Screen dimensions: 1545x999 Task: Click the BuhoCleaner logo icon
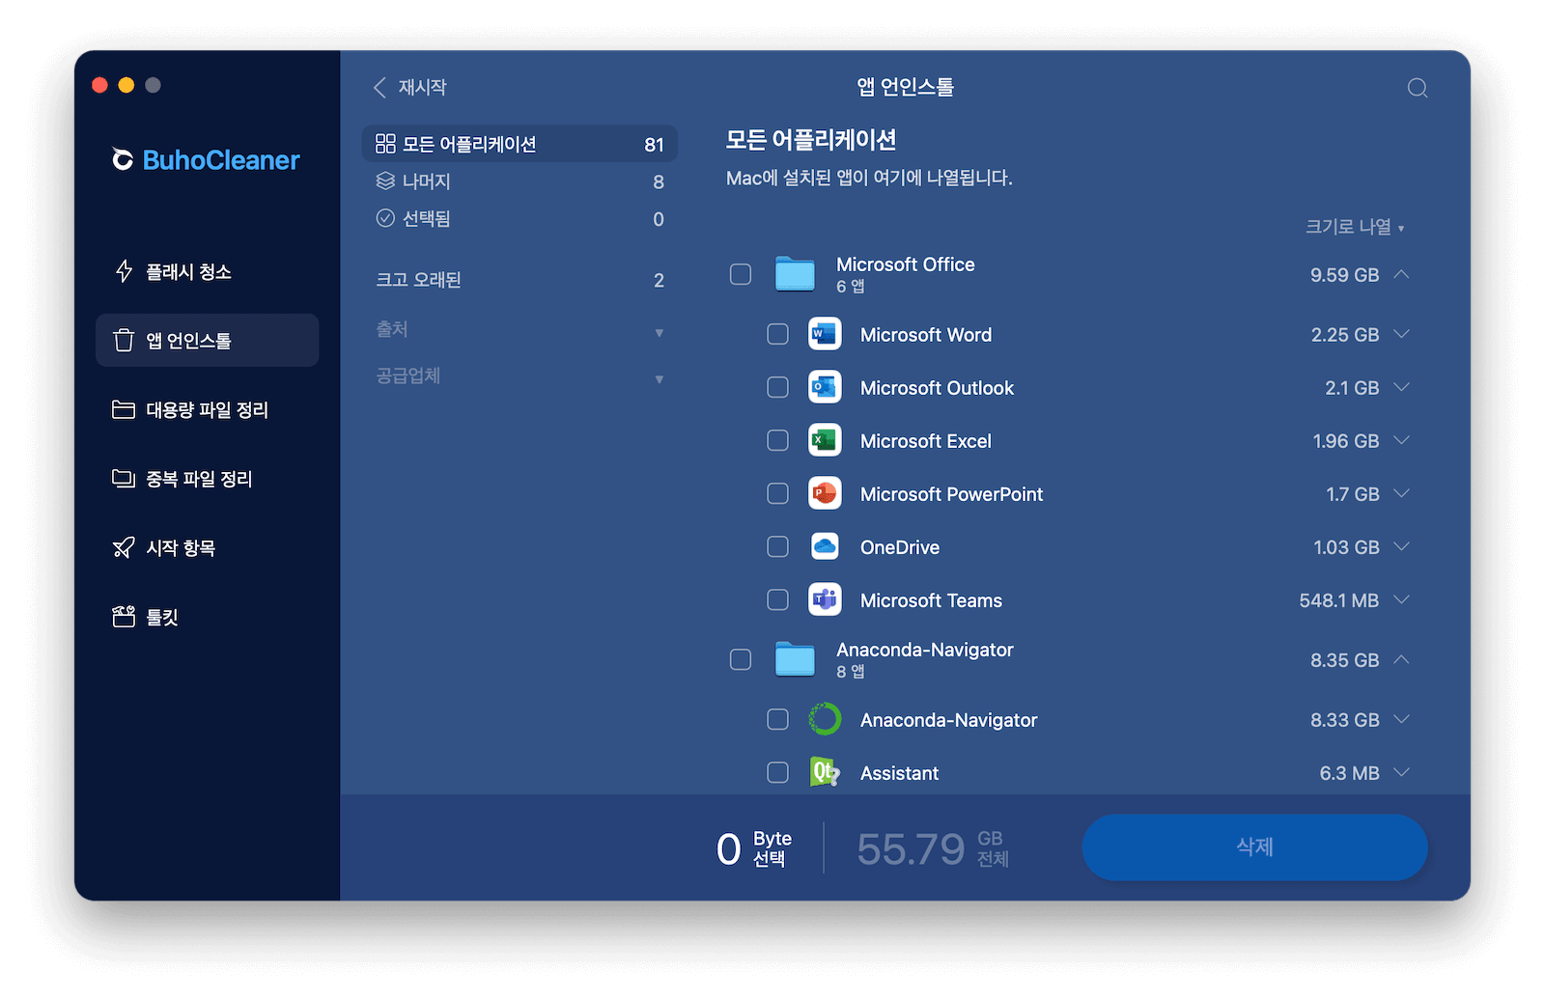(123, 159)
